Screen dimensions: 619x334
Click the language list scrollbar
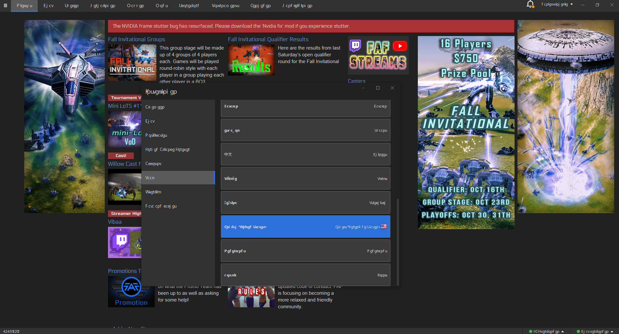[398, 241]
